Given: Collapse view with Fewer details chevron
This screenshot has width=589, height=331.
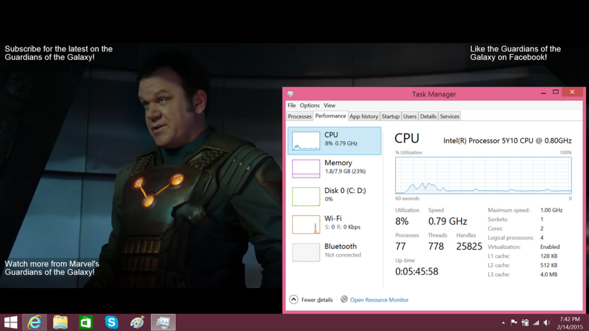Looking at the screenshot, I should (x=294, y=299).
